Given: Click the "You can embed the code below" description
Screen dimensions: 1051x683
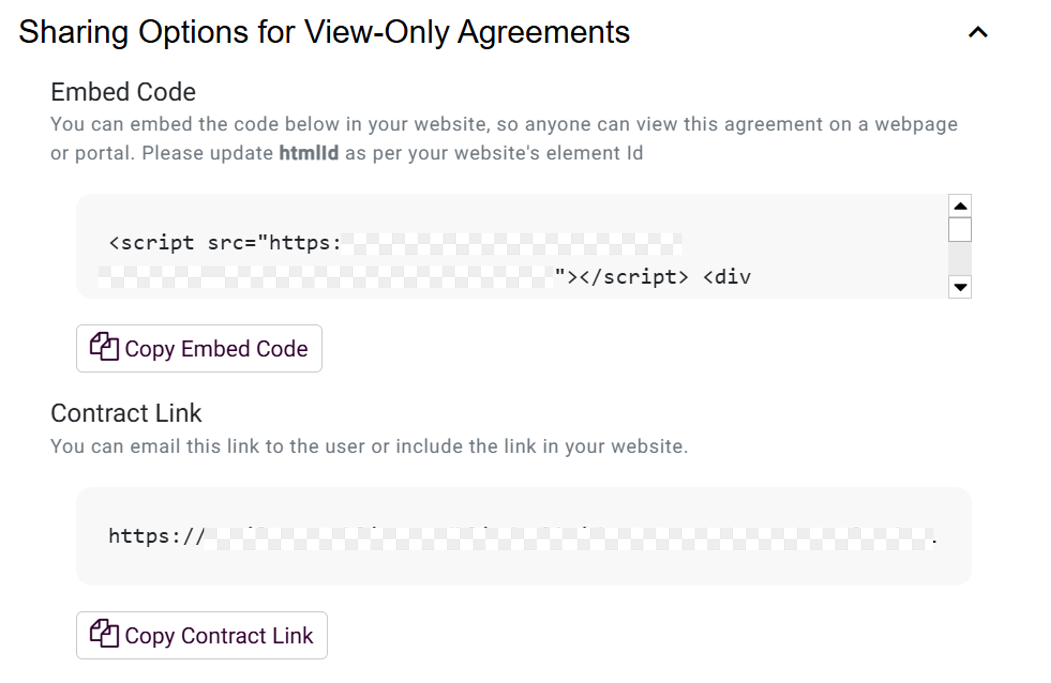Looking at the screenshot, I should pyautogui.click(x=504, y=125).
